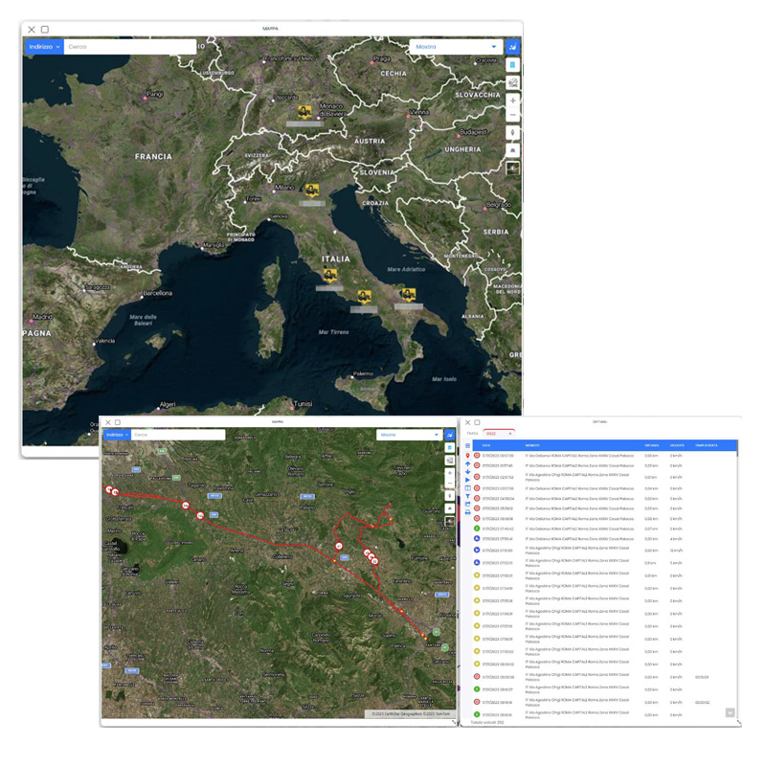
Task: Toggle the satellite basemap thumbnail on the large map
Action: pos(513,168)
